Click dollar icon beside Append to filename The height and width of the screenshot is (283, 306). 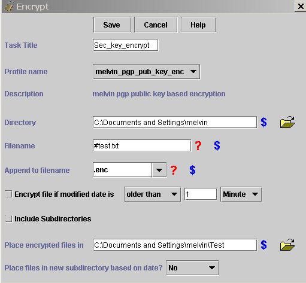point(192,170)
